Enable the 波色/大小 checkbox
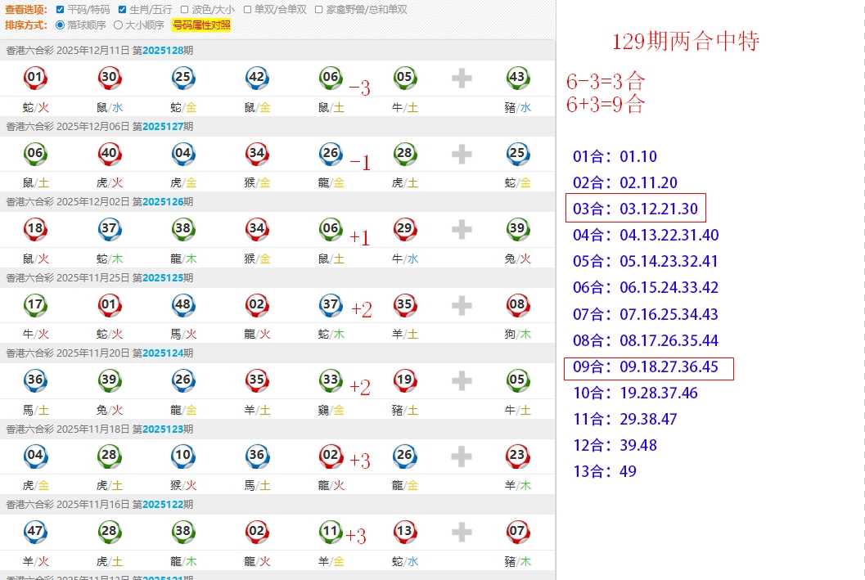 tap(186, 10)
